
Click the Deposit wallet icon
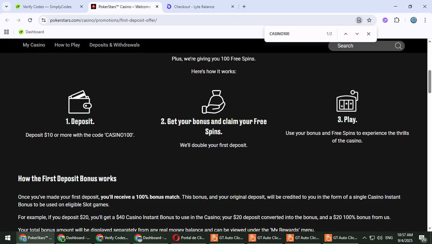[x=80, y=102]
